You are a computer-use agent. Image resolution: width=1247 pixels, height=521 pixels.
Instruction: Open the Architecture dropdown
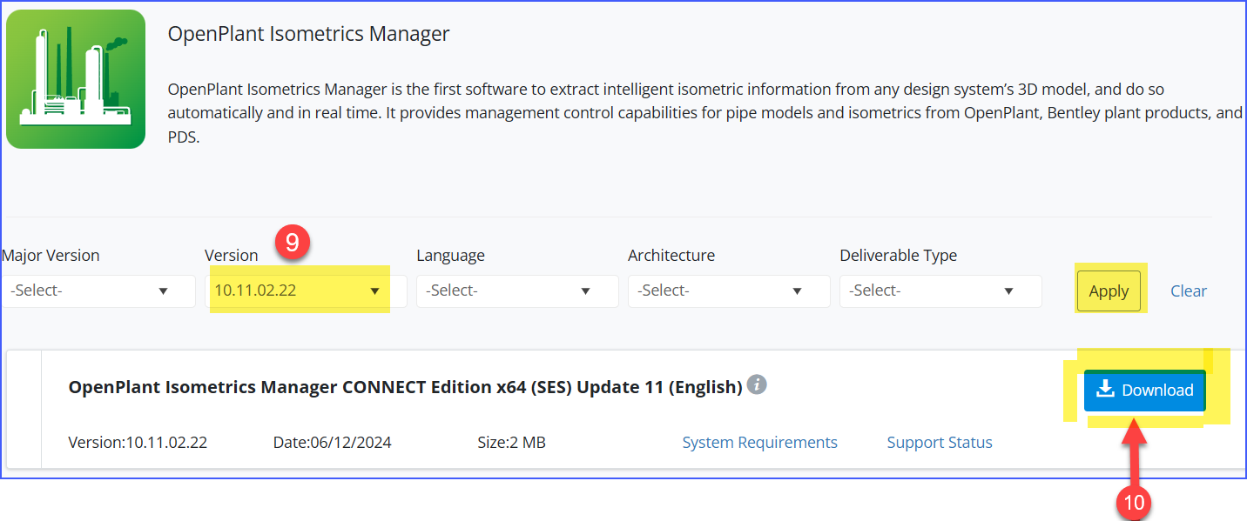coord(729,291)
